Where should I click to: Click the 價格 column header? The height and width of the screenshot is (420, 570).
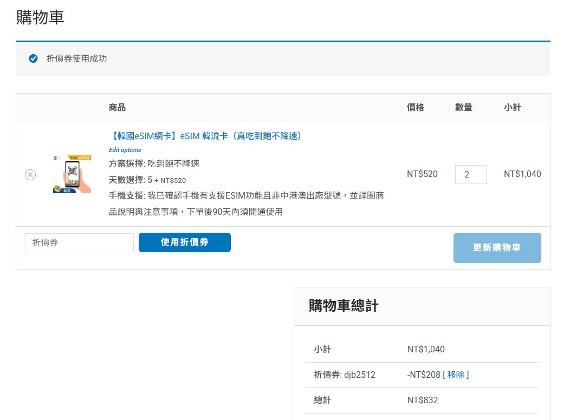[416, 107]
